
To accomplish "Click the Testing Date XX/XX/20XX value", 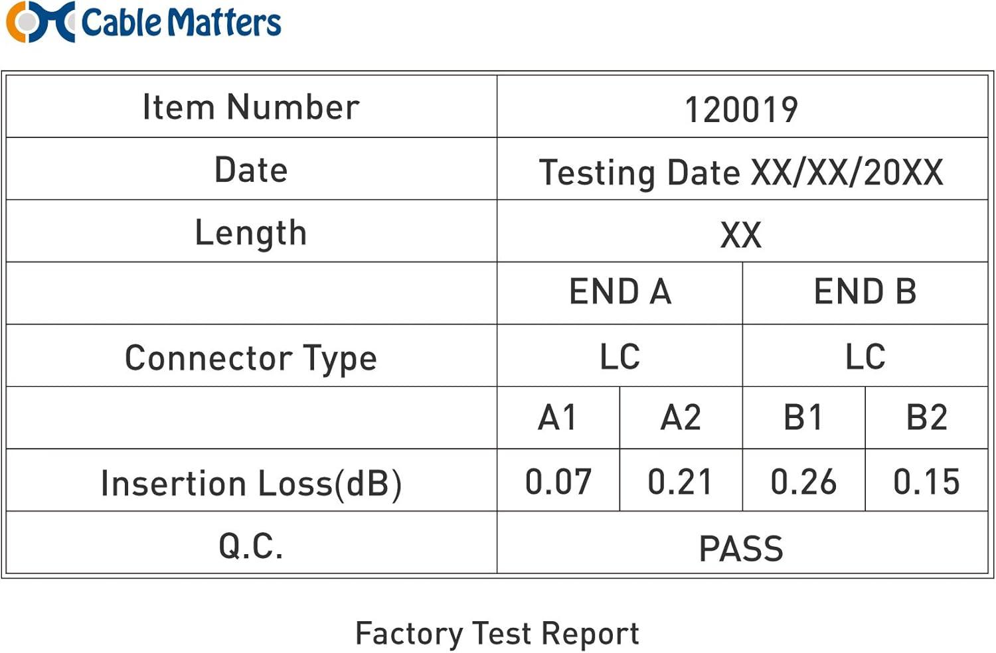I will point(741,173).
